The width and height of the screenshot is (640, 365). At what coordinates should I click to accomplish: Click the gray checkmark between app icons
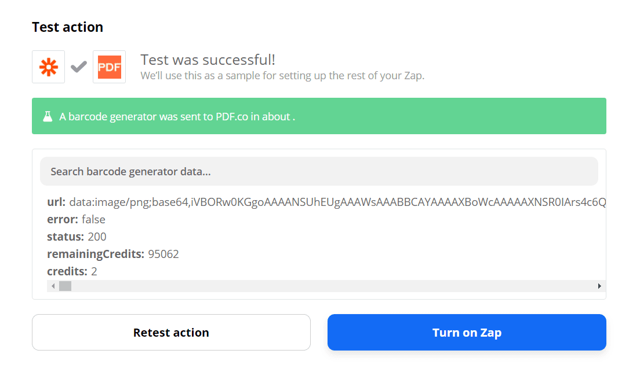tap(79, 67)
